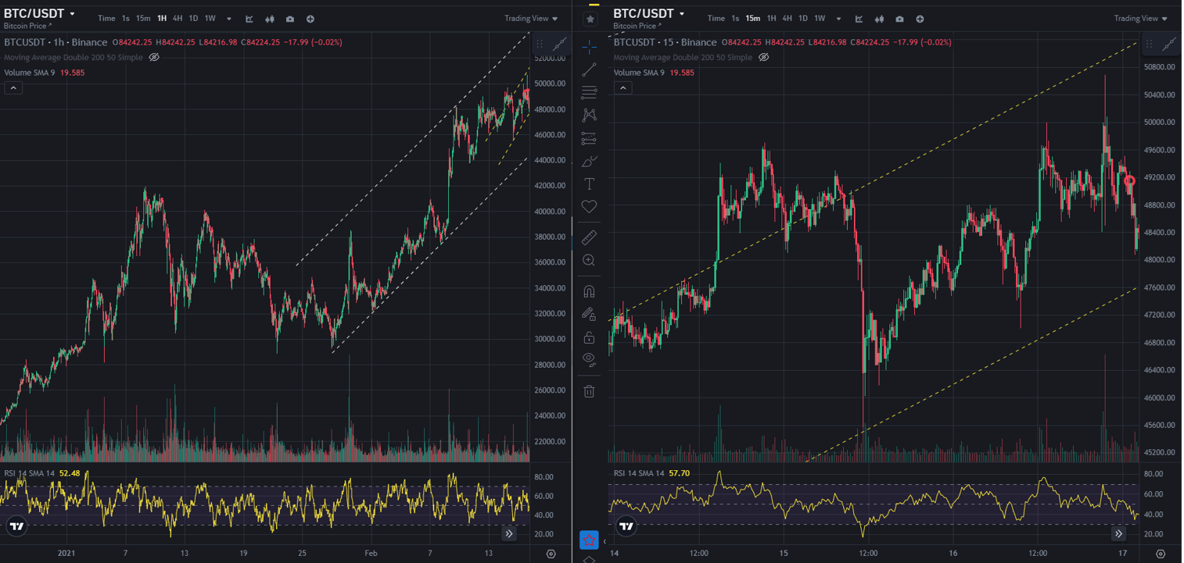1184x563 pixels.
Task: Open indicators icon on left chart
Action: click(249, 19)
